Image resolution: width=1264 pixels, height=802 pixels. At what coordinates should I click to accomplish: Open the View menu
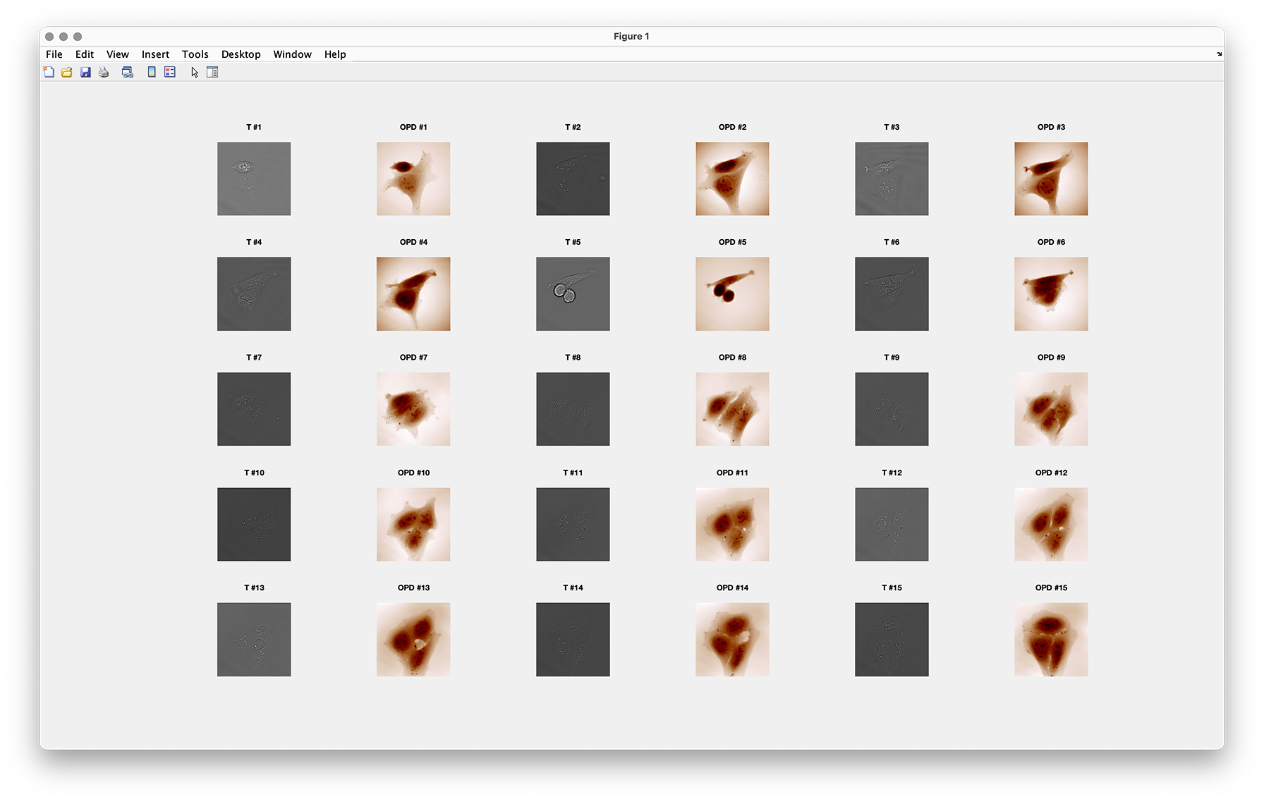click(118, 54)
